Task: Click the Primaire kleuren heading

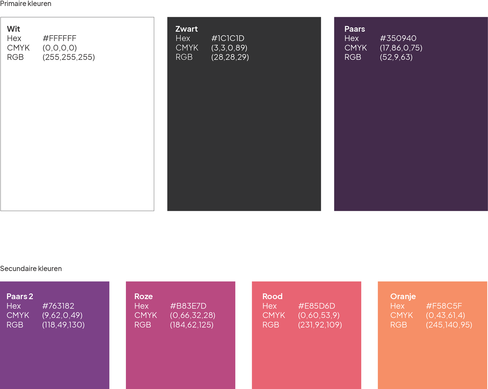Action: 26,4
